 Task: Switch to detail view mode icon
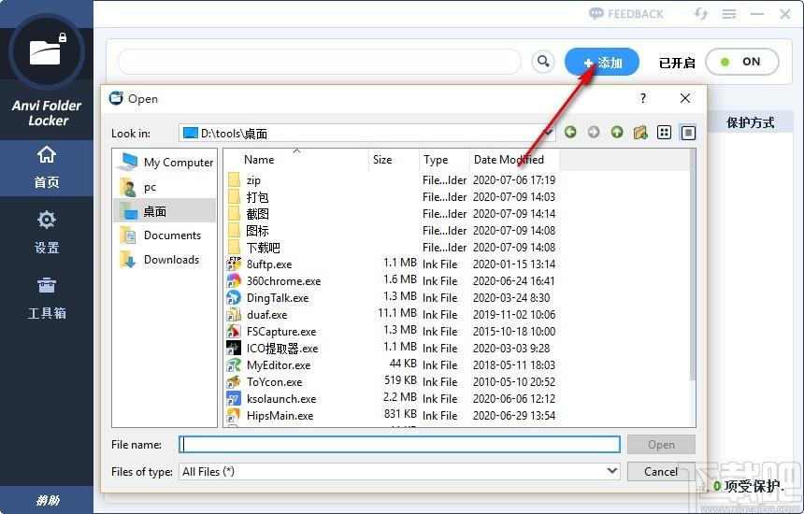[687, 132]
